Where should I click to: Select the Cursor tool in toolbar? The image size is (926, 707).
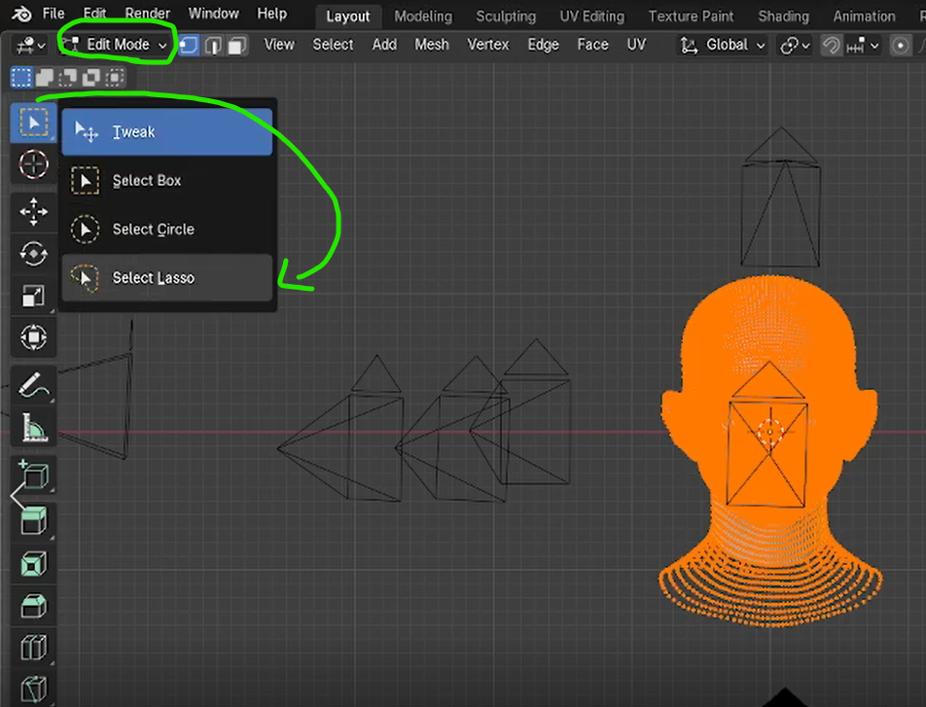[33, 165]
